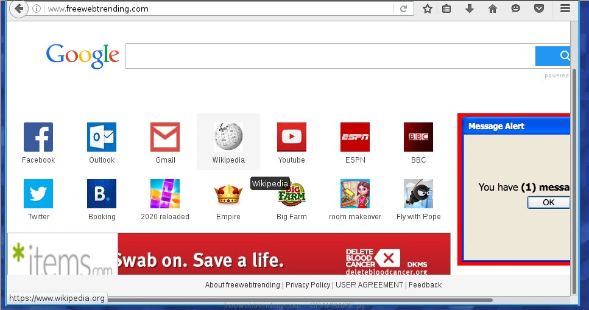589x310 pixels.
Task: Open the BBC shortcut icon
Action: [x=418, y=137]
